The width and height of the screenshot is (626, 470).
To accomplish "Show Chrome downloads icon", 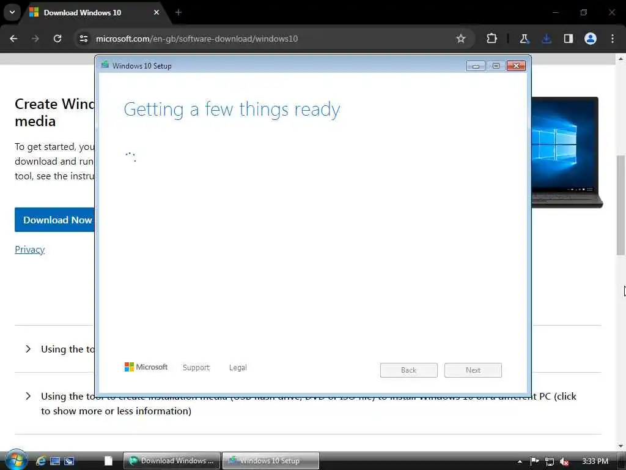I will [x=547, y=39].
